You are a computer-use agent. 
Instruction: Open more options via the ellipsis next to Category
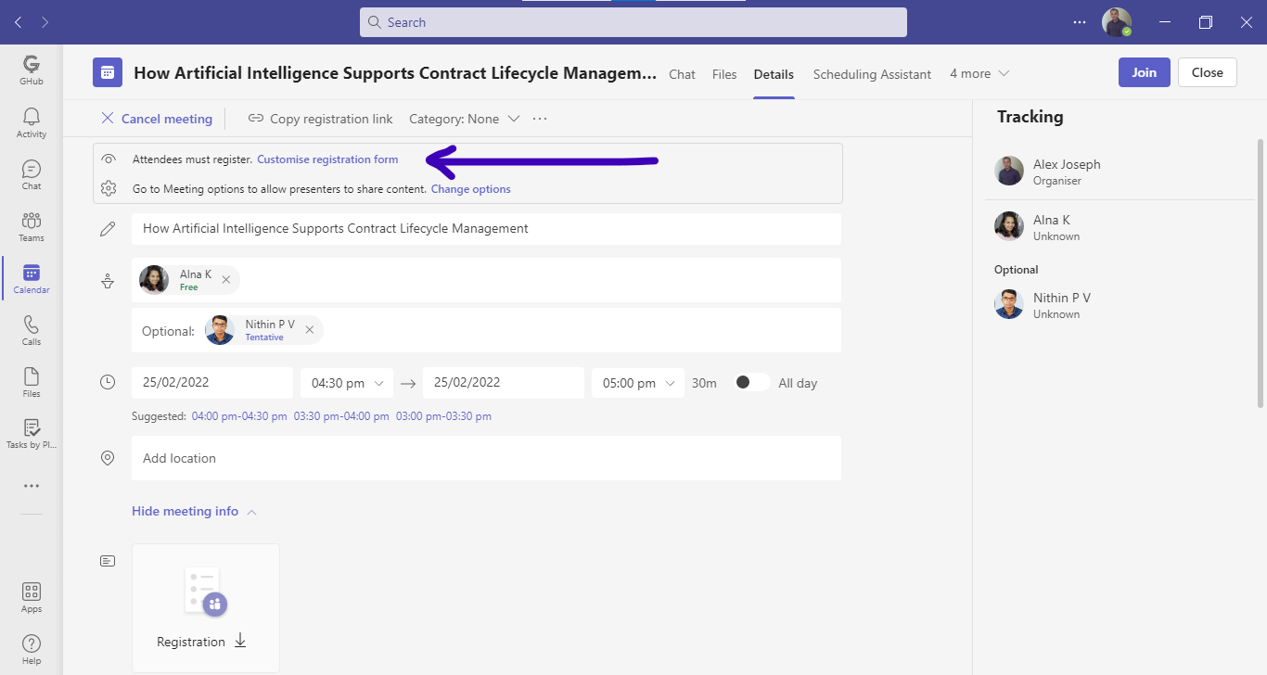click(x=540, y=119)
